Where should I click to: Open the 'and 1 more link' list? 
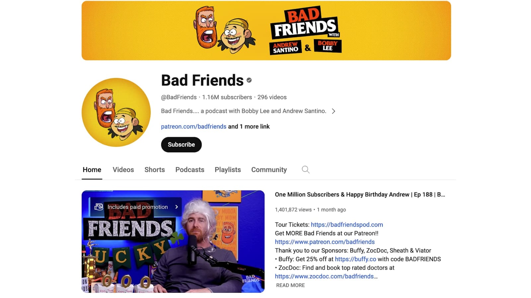(249, 126)
